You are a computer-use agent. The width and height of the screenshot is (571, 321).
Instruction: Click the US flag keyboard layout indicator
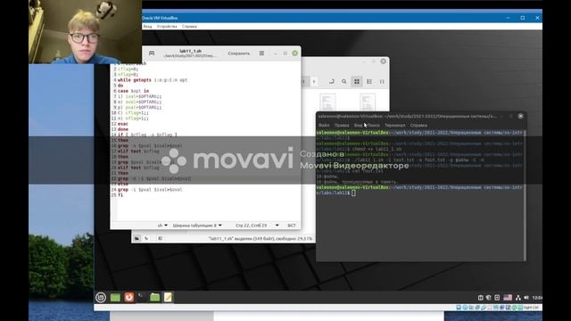508,297
